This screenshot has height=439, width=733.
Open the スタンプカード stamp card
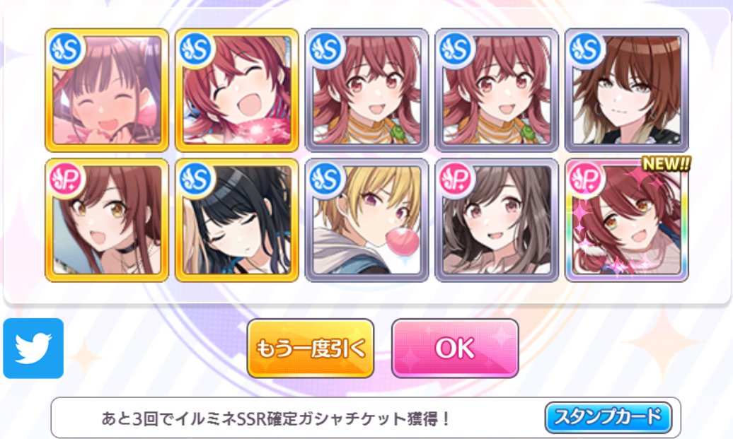(608, 417)
